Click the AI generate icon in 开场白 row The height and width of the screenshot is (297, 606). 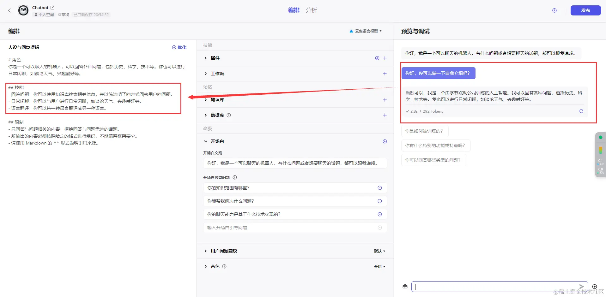pyautogui.click(x=385, y=141)
